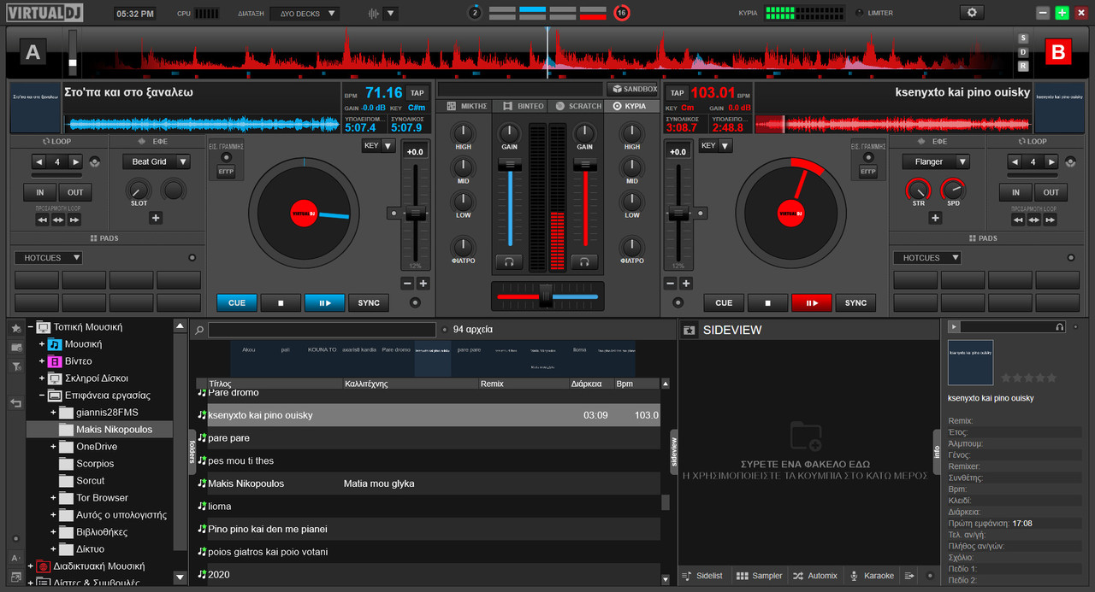Click deck A volume fader handle
The image size is (1095, 592).
click(x=509, y=163)
